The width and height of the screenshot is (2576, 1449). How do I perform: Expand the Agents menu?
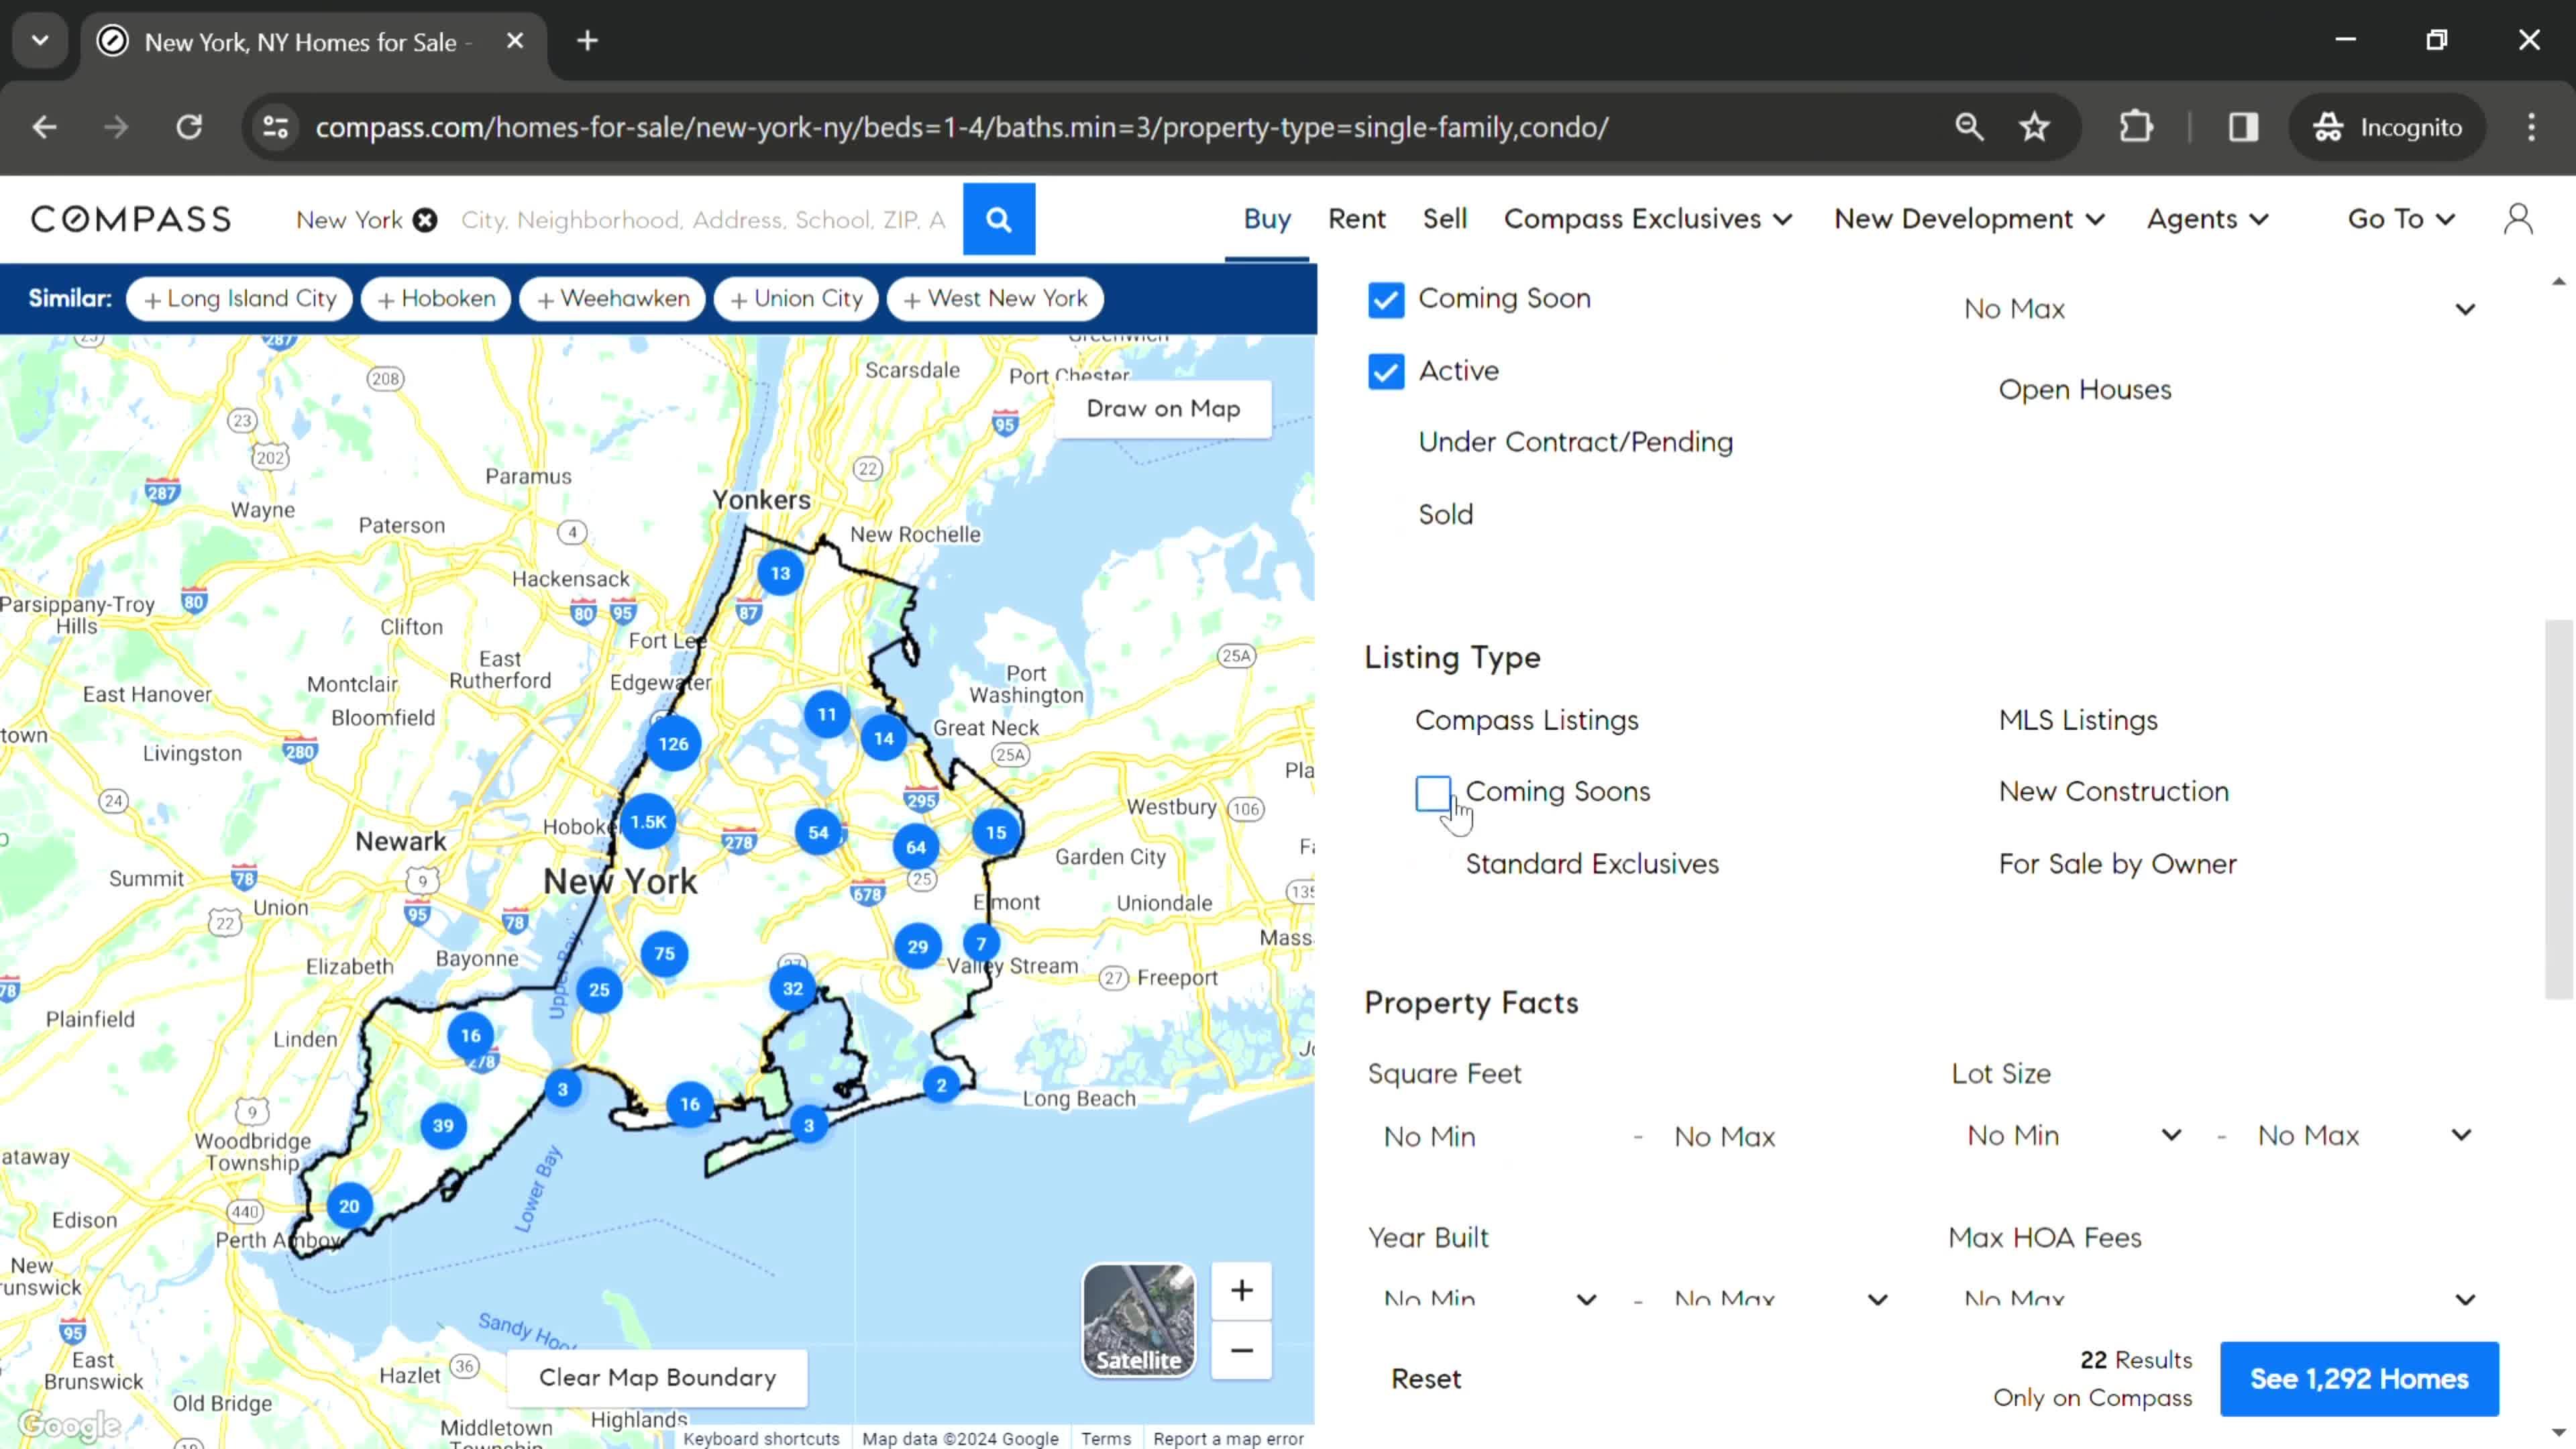[x=2207, y=219]
